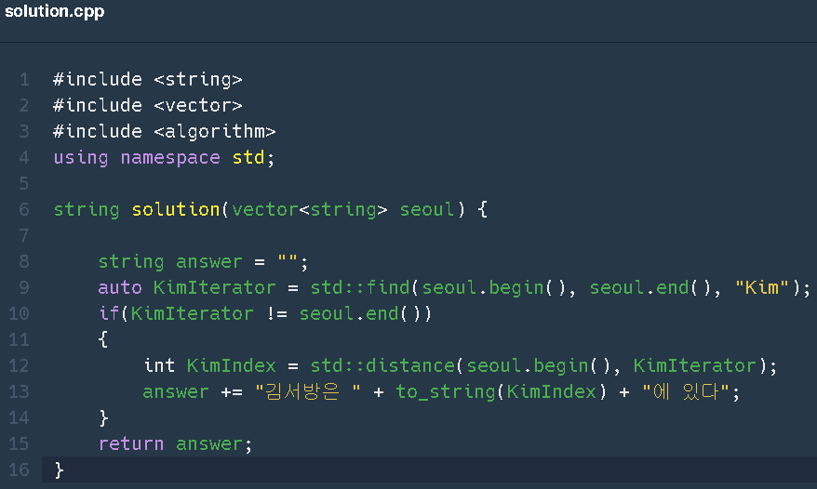Click 'KimIndex' on line 12
817x489 pixels.
point(232,365)
